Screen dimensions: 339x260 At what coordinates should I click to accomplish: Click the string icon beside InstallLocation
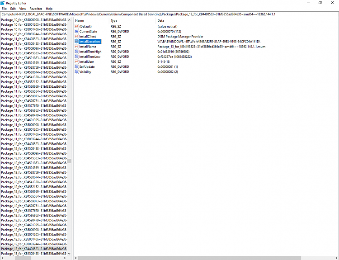[x=77, y=41]
